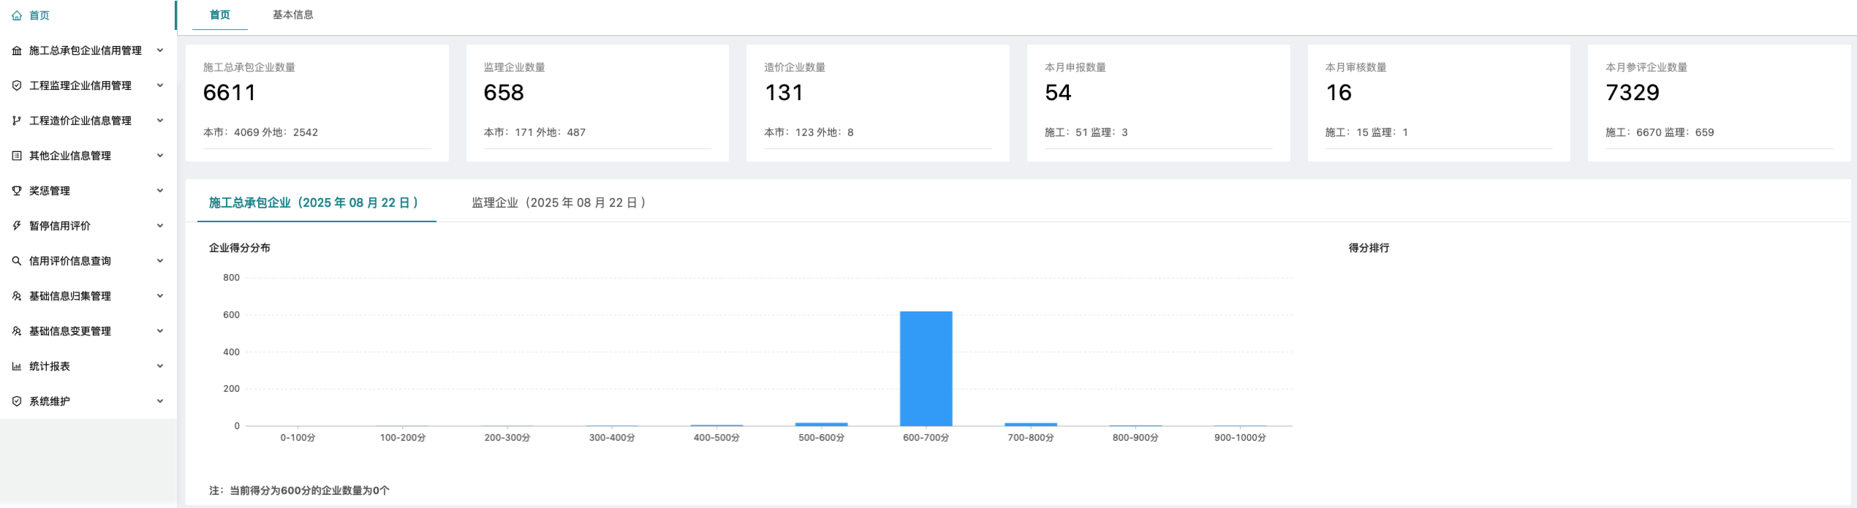Viewport: 1857px width, 508px height.
Task: Click the bank icon for 施工总承包企业信用管理
Action: click(x=17, y=50)
